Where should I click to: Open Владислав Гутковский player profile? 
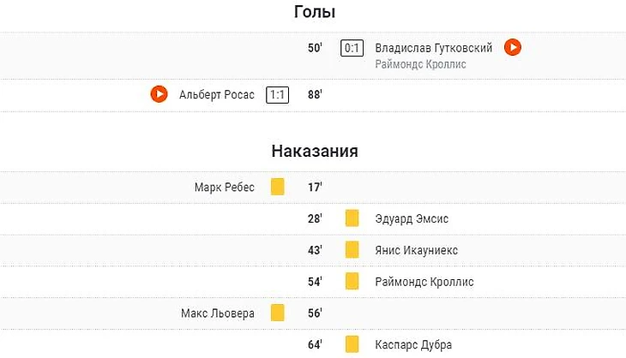(x=433, y=48)
